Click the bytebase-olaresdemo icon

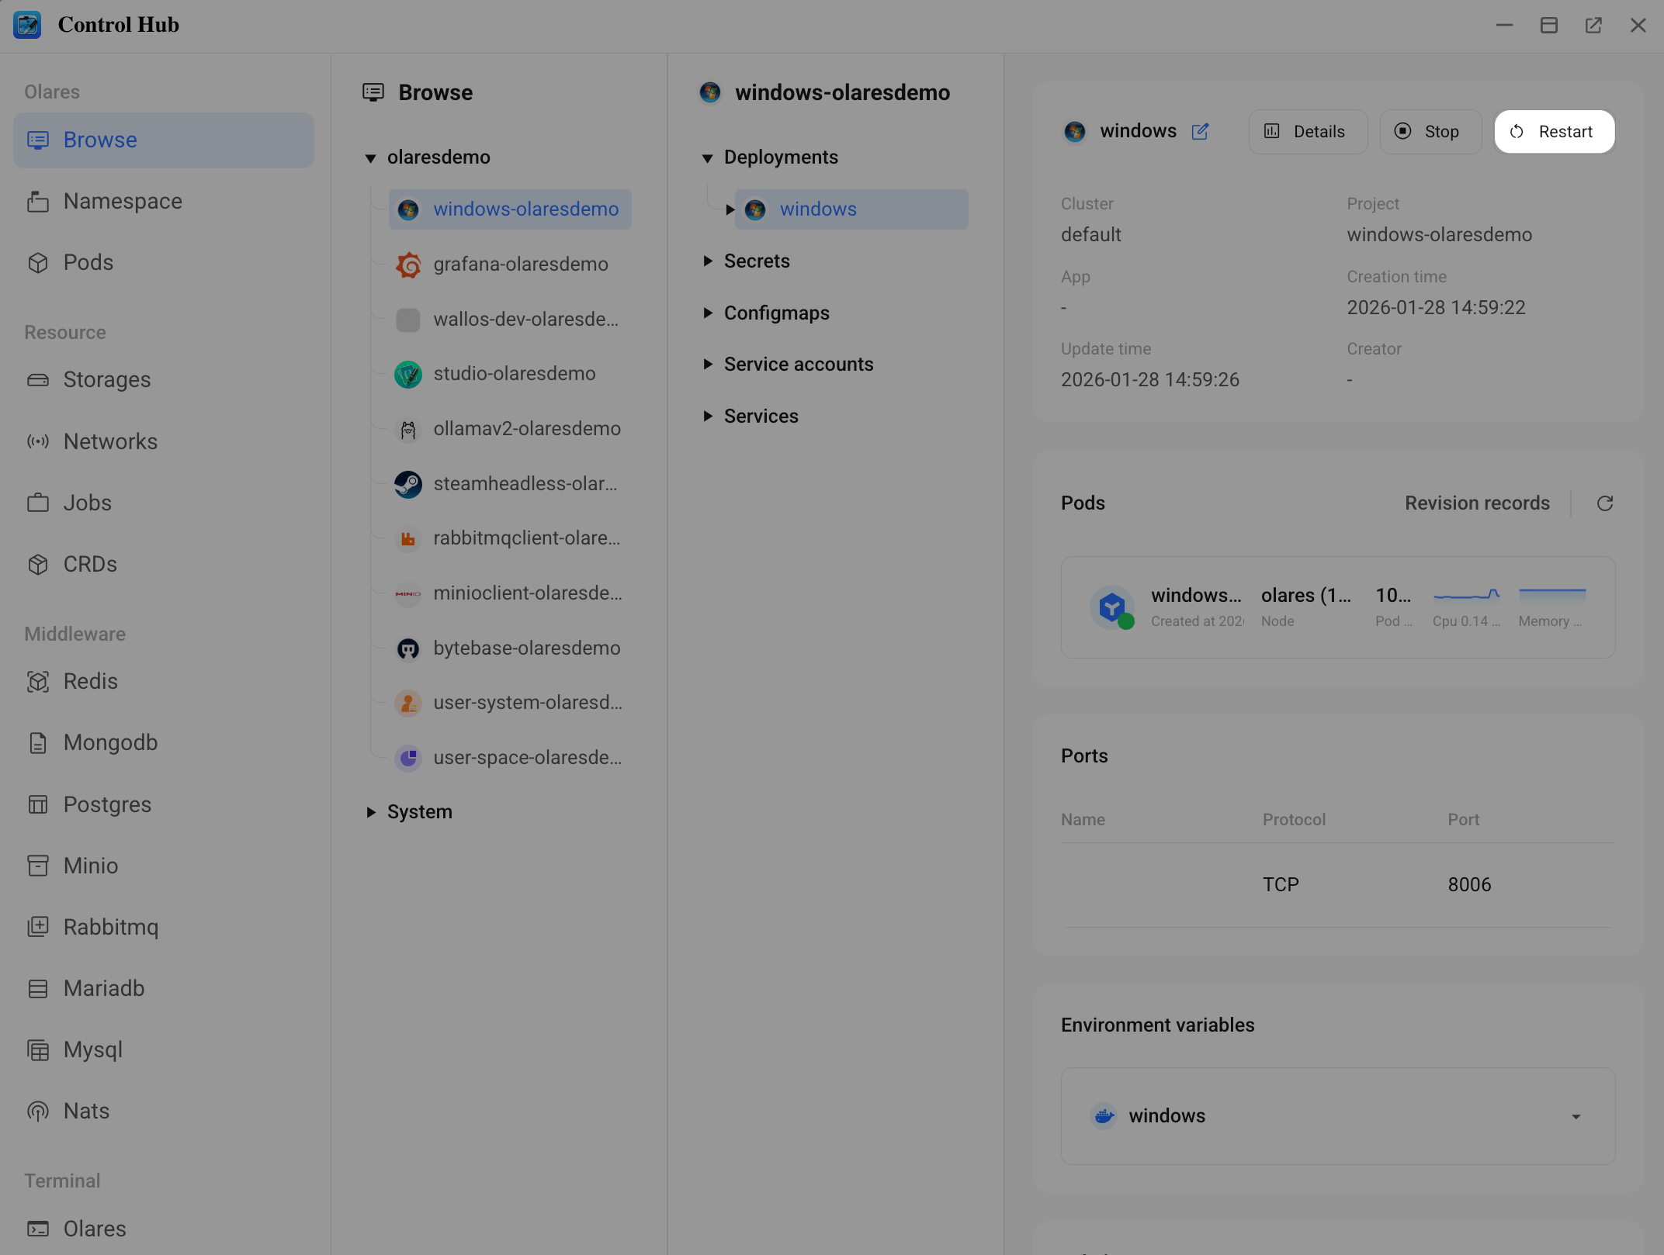(x=408, y=648)
